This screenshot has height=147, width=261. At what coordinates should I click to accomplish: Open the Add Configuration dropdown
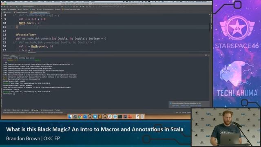(x=29, y=7)
